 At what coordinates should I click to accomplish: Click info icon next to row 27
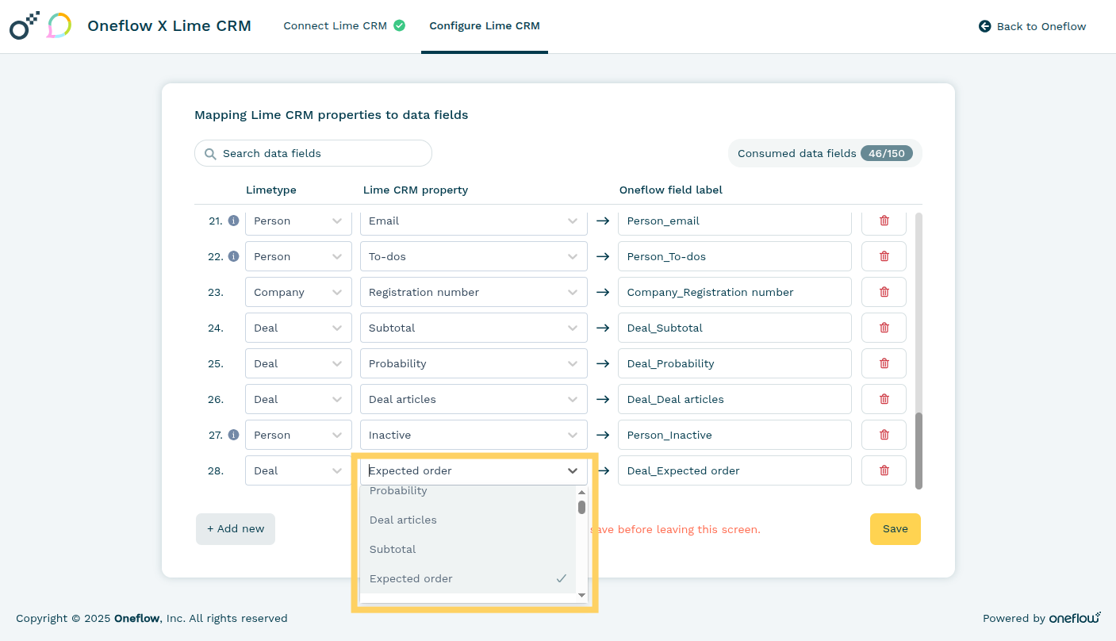click(x=233, y=435)
